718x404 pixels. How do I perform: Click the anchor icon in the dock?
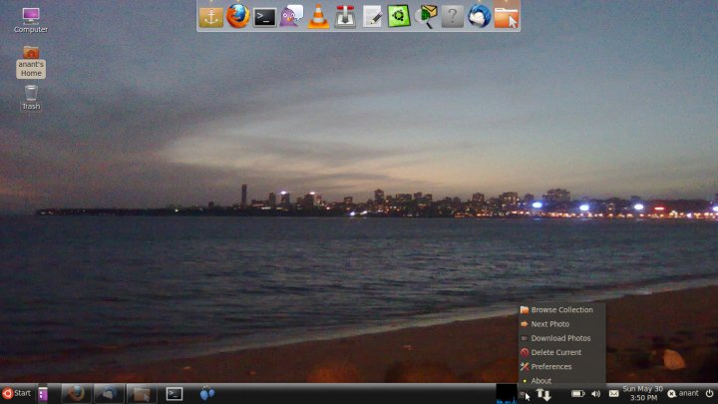pyautogui.click(x=210, y=16)
